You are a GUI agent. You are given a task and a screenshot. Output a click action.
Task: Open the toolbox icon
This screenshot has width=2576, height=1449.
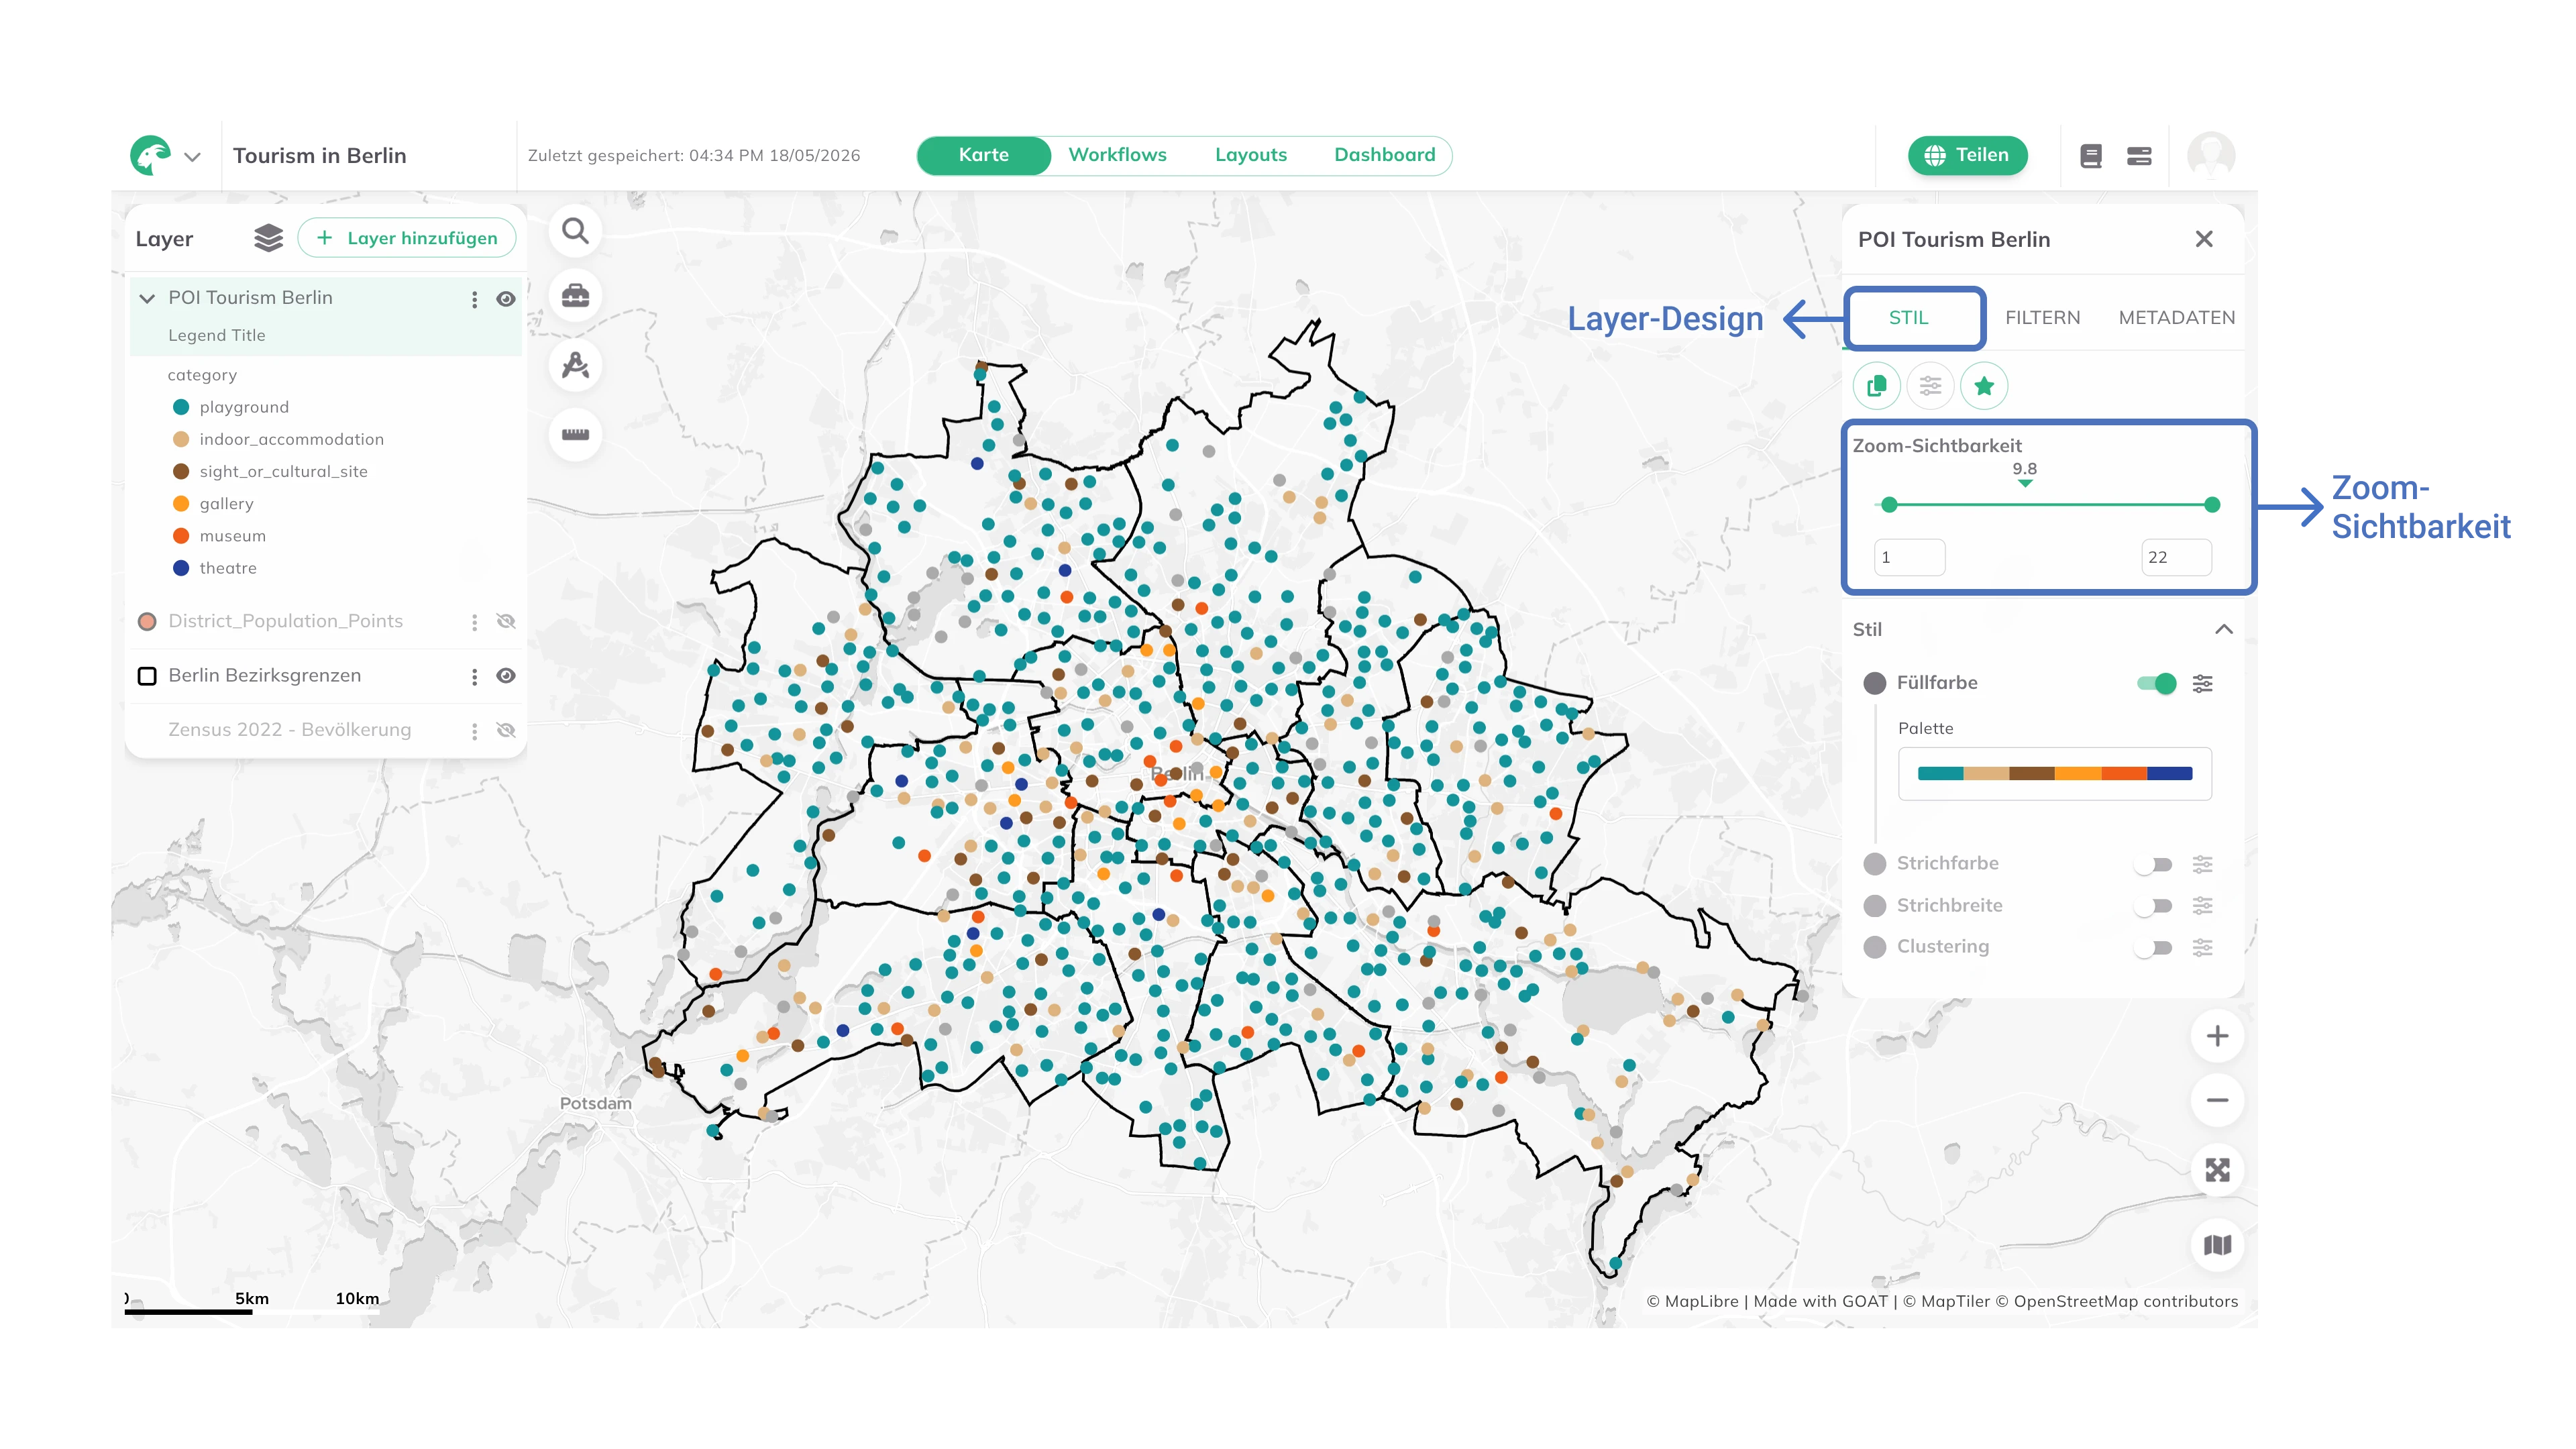click(575, 296)
